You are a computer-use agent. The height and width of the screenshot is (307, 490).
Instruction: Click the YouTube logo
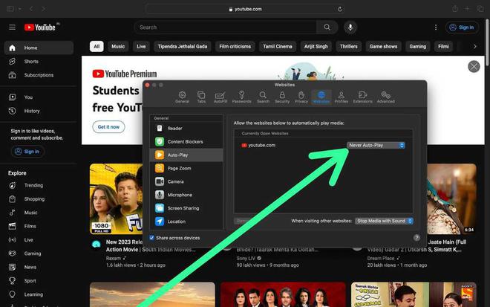click(39, 28)
